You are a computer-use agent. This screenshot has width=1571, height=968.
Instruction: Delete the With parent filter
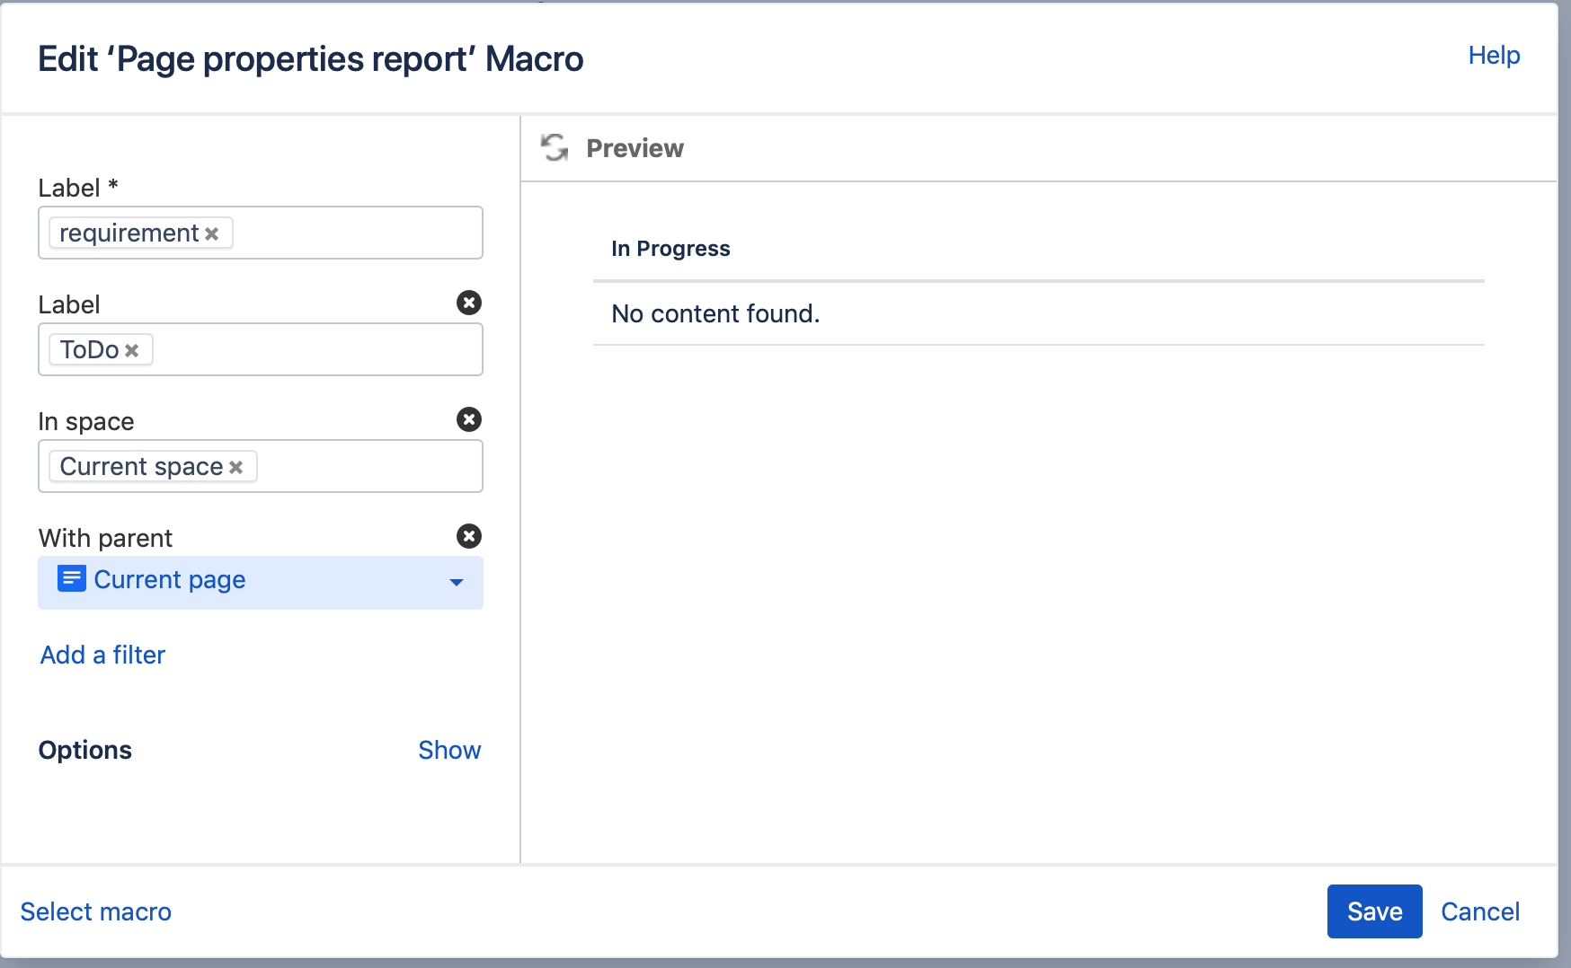(x=469, y=536)
